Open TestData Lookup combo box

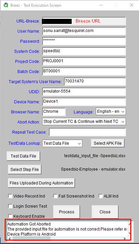[62, 143]
